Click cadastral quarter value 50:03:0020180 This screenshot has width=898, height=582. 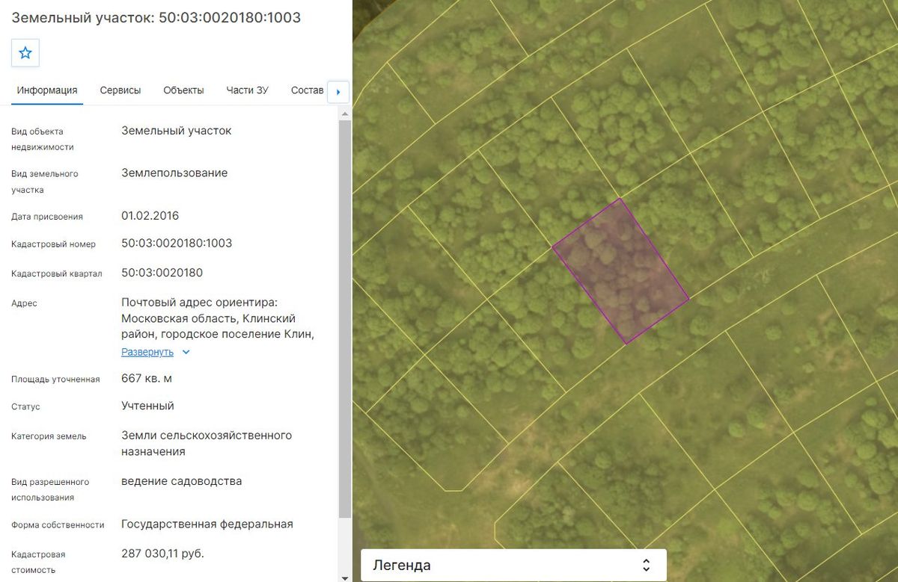tap(162, 273)
